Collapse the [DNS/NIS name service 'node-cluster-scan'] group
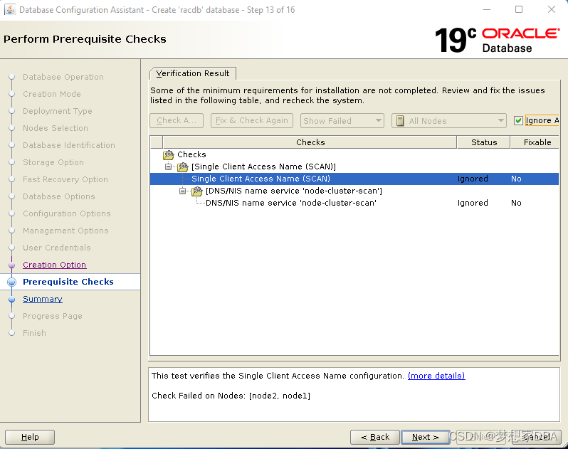 pos(182,191)
